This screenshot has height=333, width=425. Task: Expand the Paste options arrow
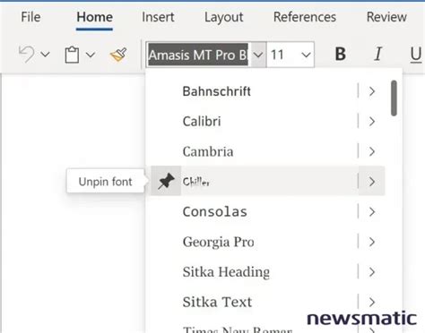click(91, 55)
